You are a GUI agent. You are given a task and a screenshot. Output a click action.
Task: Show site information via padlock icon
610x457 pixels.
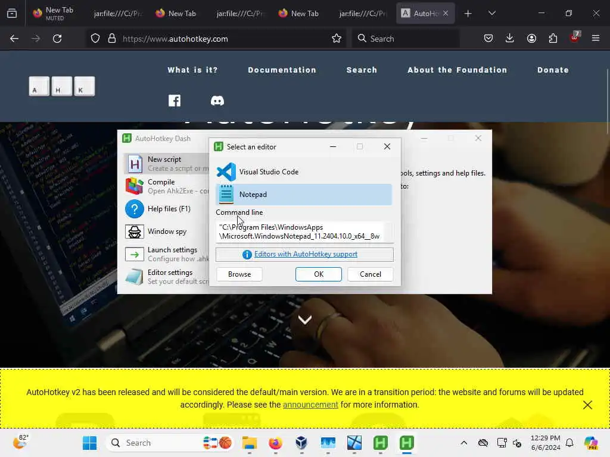[112, 39]
